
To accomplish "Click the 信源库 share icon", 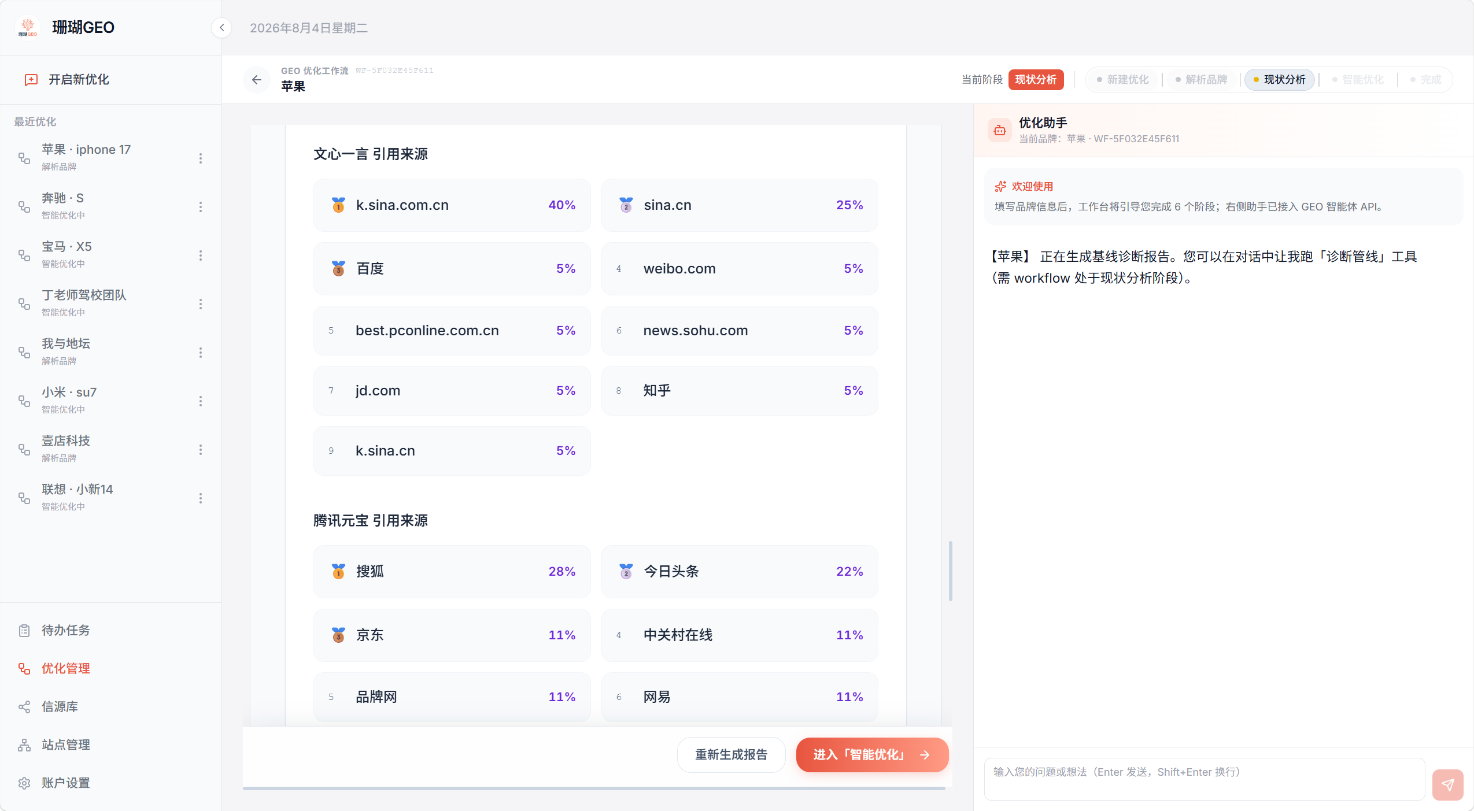I will click(24, 706).
